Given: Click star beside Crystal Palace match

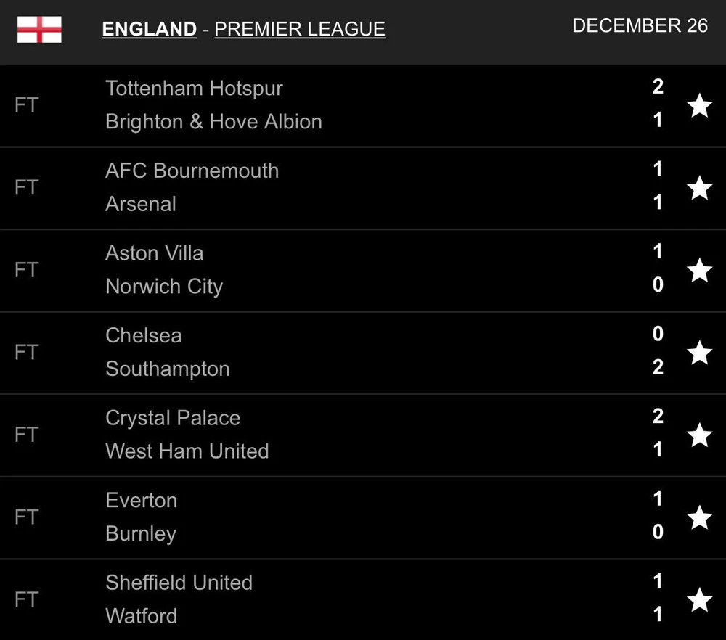Looking at the screenshot, I should pos(699,435).
